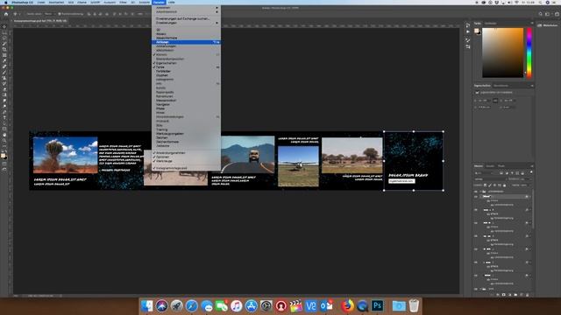Hide the highlighted layer via its eye

click(476, 196)
